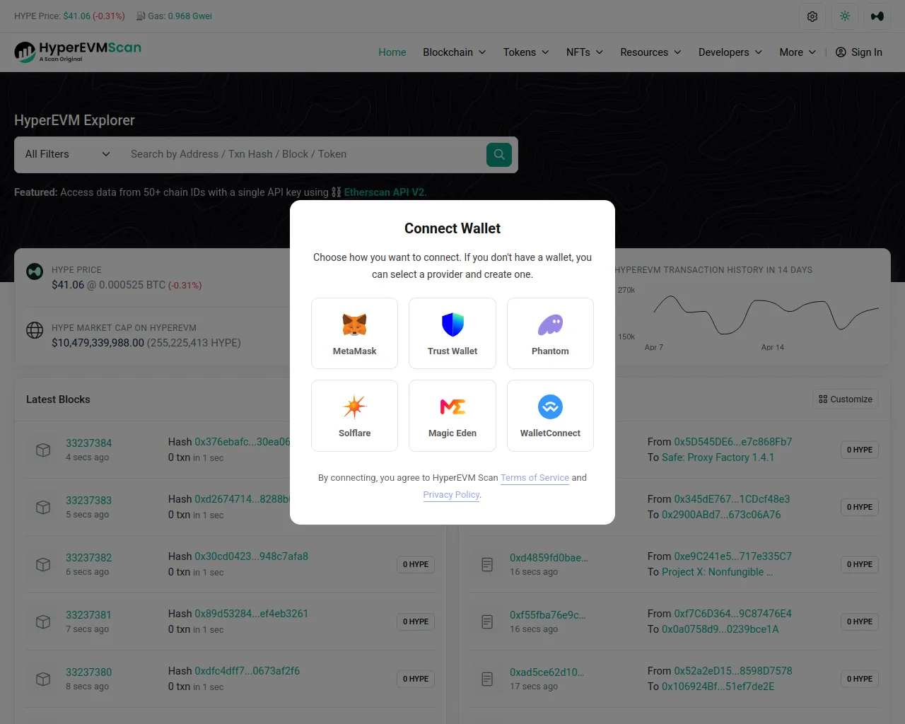Open block 33237382
The height and width of the screenshot is (724, 905).
89,558
